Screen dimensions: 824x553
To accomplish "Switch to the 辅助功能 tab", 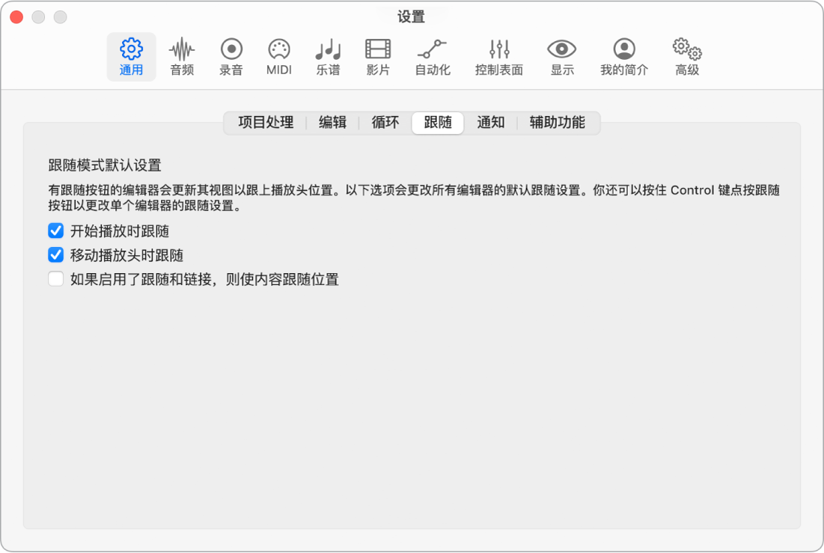I will click(558, 123).
